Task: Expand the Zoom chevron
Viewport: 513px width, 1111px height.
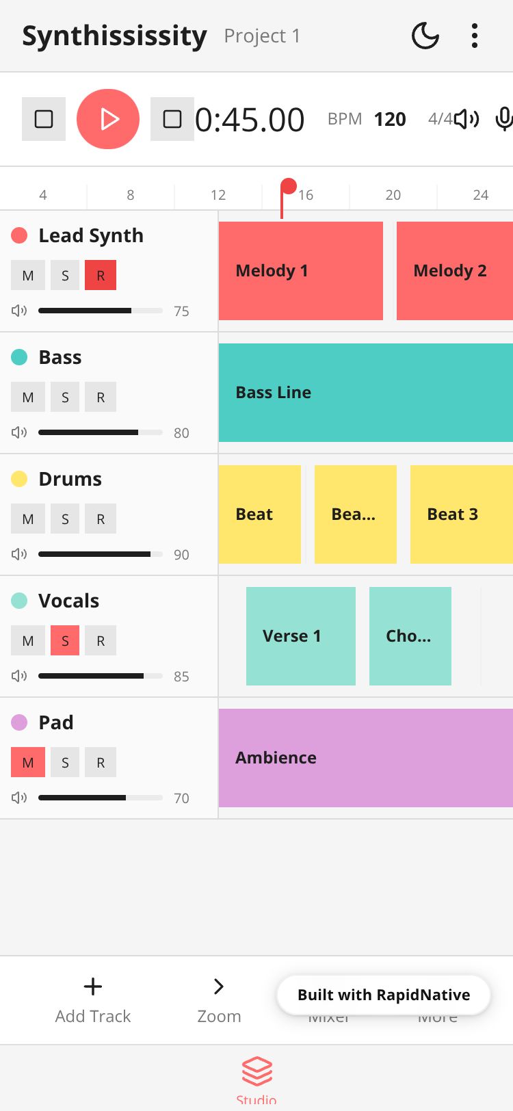Action: click(x=219, y=986)
